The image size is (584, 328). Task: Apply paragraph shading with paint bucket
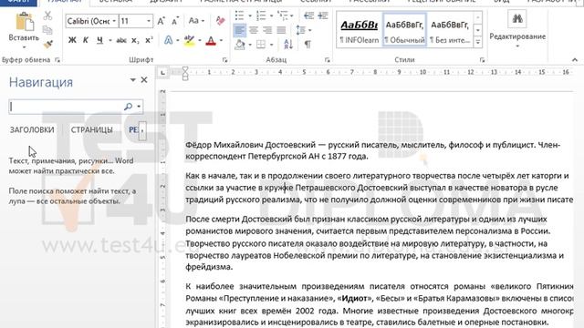pyautogui.click(x=239, y=45)
